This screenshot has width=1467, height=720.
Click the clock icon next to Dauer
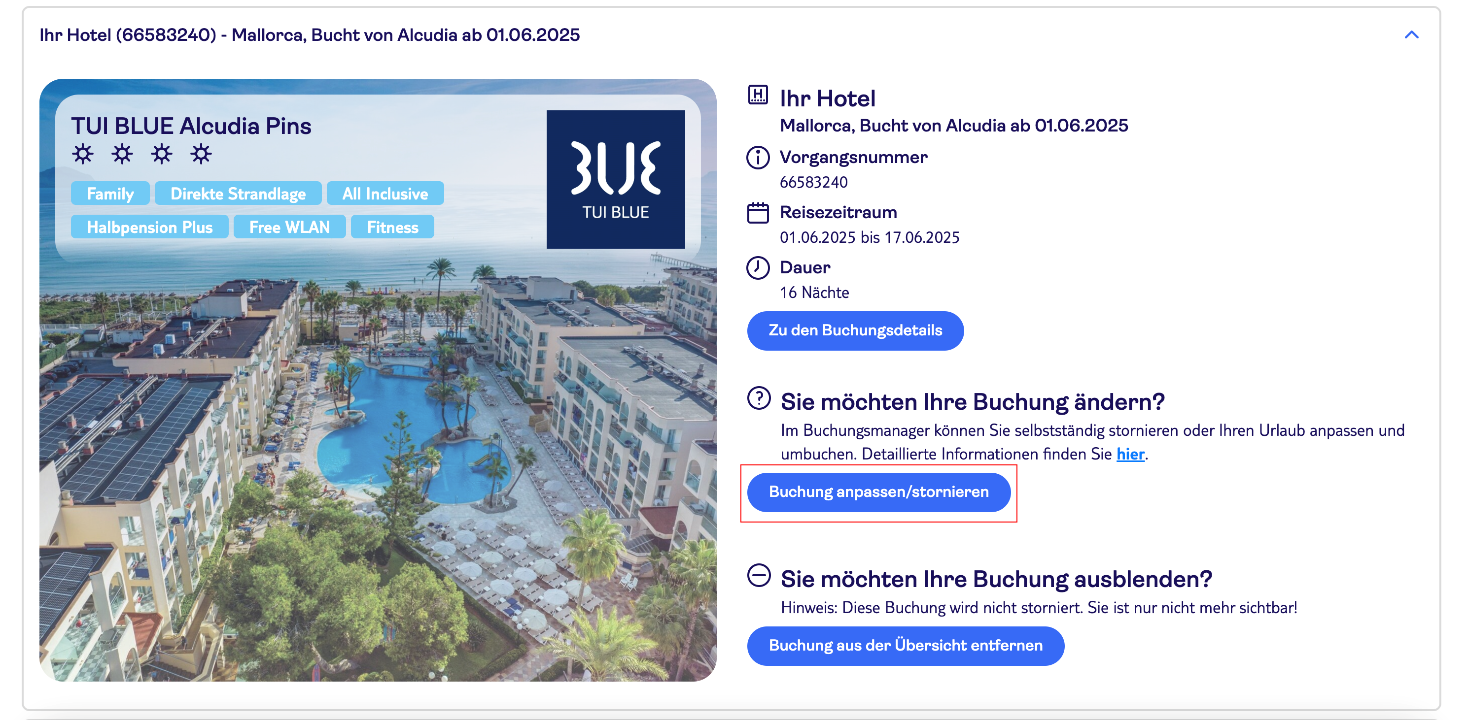(758, 267)
